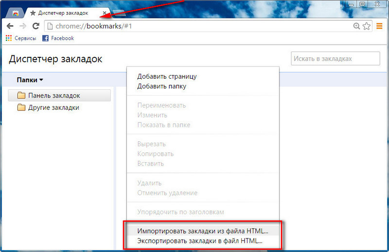This screenshot has width=389, height=252.
Task: Click Экспортировать закладки в файл HTML
Action: point(199,240)
